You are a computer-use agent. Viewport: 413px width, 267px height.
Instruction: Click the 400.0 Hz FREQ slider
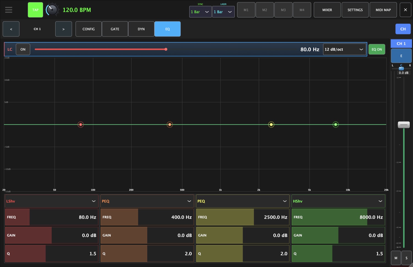click(x=147, y=217)
